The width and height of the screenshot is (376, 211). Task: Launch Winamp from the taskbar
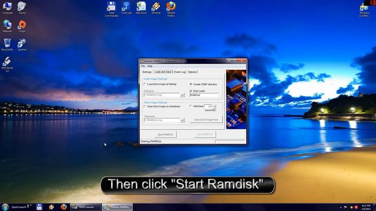51,207
